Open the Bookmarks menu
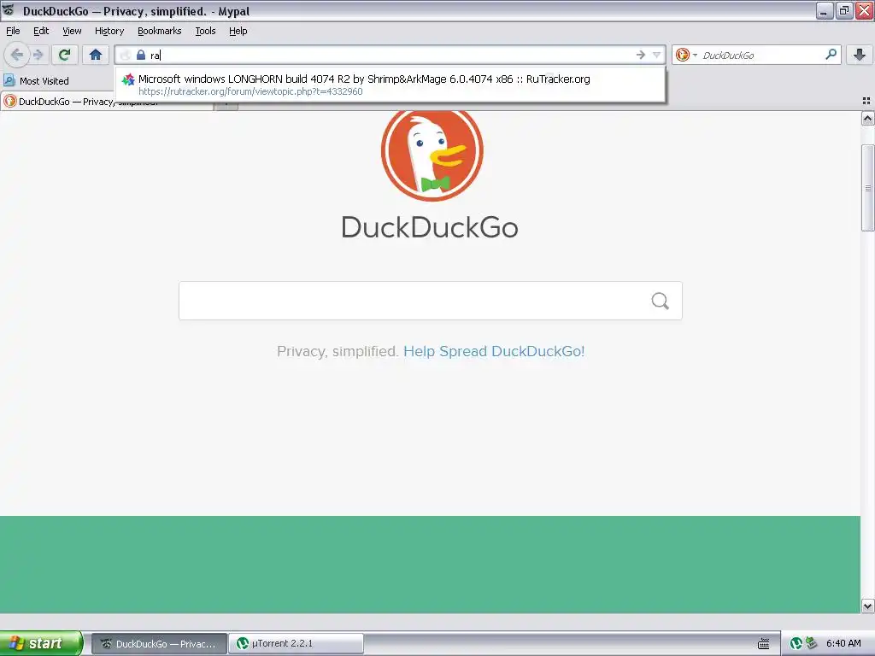875x656 pixels. (159, 31)
